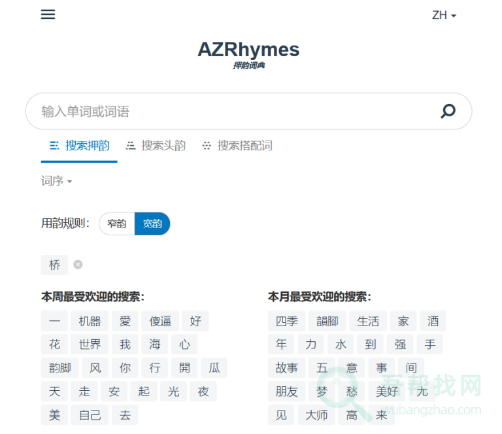Focus the 输入单词或词语 search field

[235, 112]
